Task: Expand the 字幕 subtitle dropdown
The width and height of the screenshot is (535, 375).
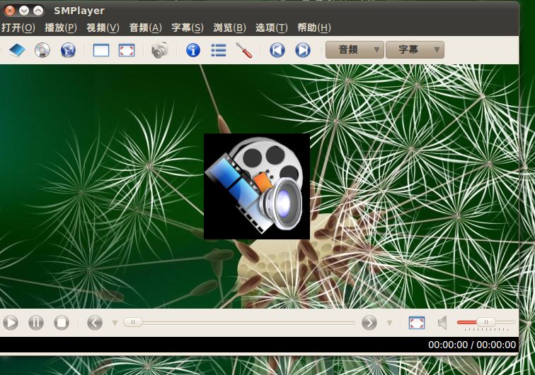Action: tap(415, 49)
